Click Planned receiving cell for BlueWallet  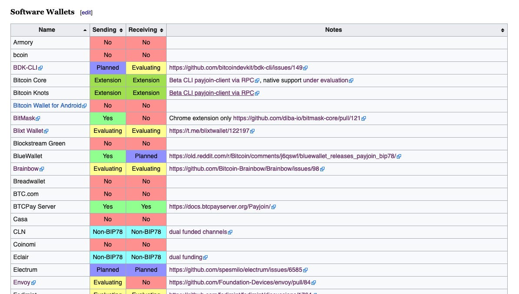[x=146, y=156]
